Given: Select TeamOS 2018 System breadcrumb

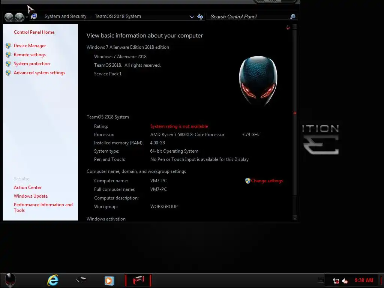Looking at the screenshot, I should coord(118,16).
